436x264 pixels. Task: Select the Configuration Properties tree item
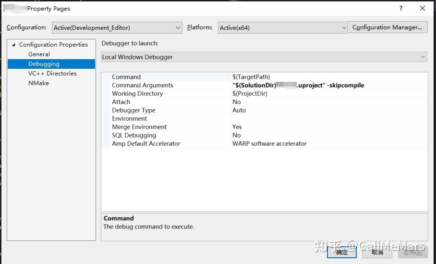53,45
